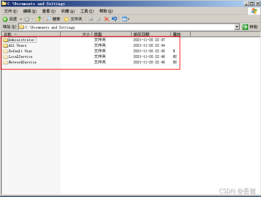Image resolution: width=261 pixels, height=197 pixels.
Task: Go up one folder level
Action: tap(39, 19)
